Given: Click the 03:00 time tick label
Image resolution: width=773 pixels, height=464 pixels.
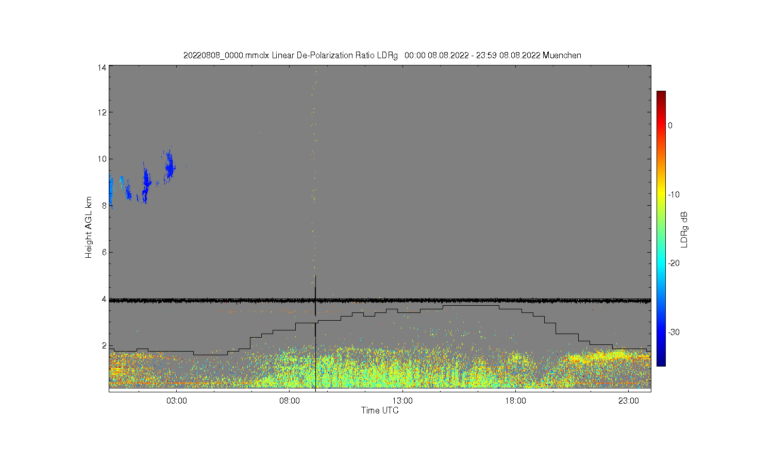Looking at the screenshot, I should (177, 401).
